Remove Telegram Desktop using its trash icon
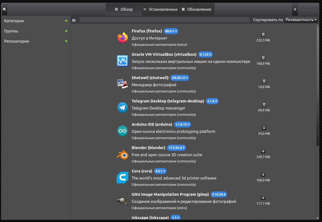Image resolution: width=322 pixels, height=222 pixels. (264, 104)
